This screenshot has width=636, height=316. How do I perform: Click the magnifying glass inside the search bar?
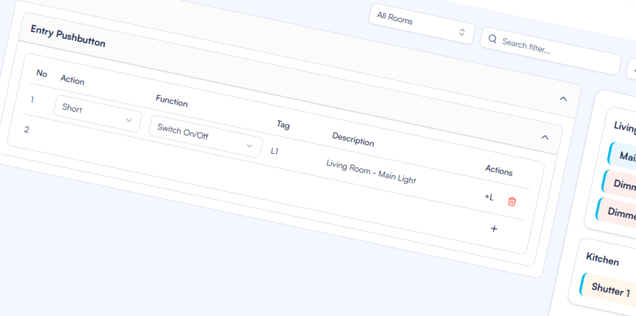coord(493,39)
